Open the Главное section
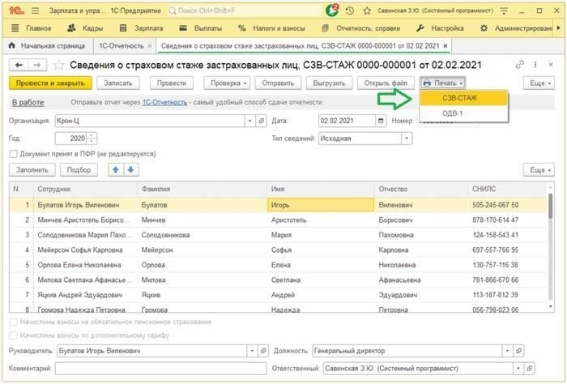This screenshot has height=384, width=567. tap(32, 28)
